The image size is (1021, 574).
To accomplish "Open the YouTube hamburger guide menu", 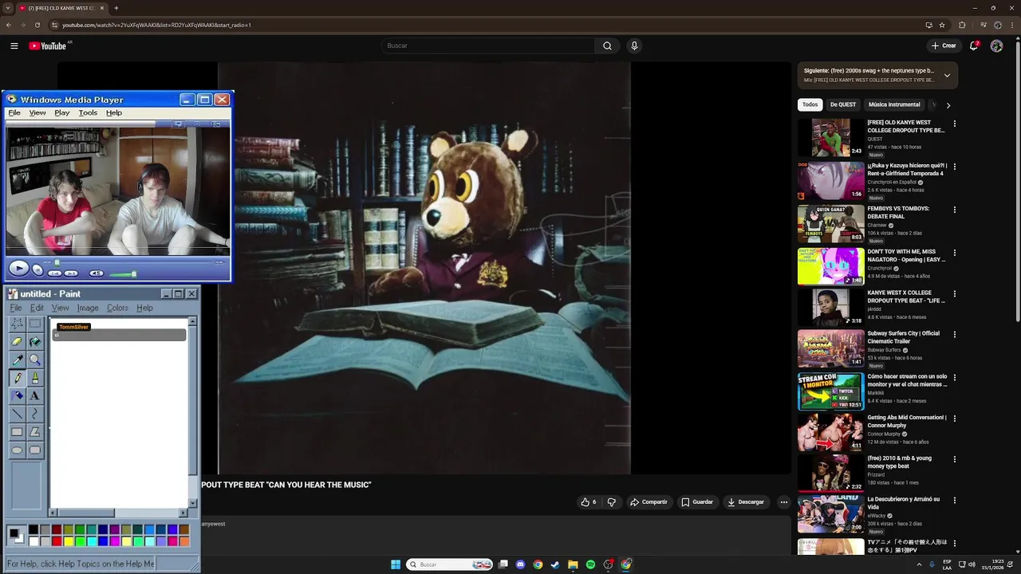I will (x=14, y=45).
